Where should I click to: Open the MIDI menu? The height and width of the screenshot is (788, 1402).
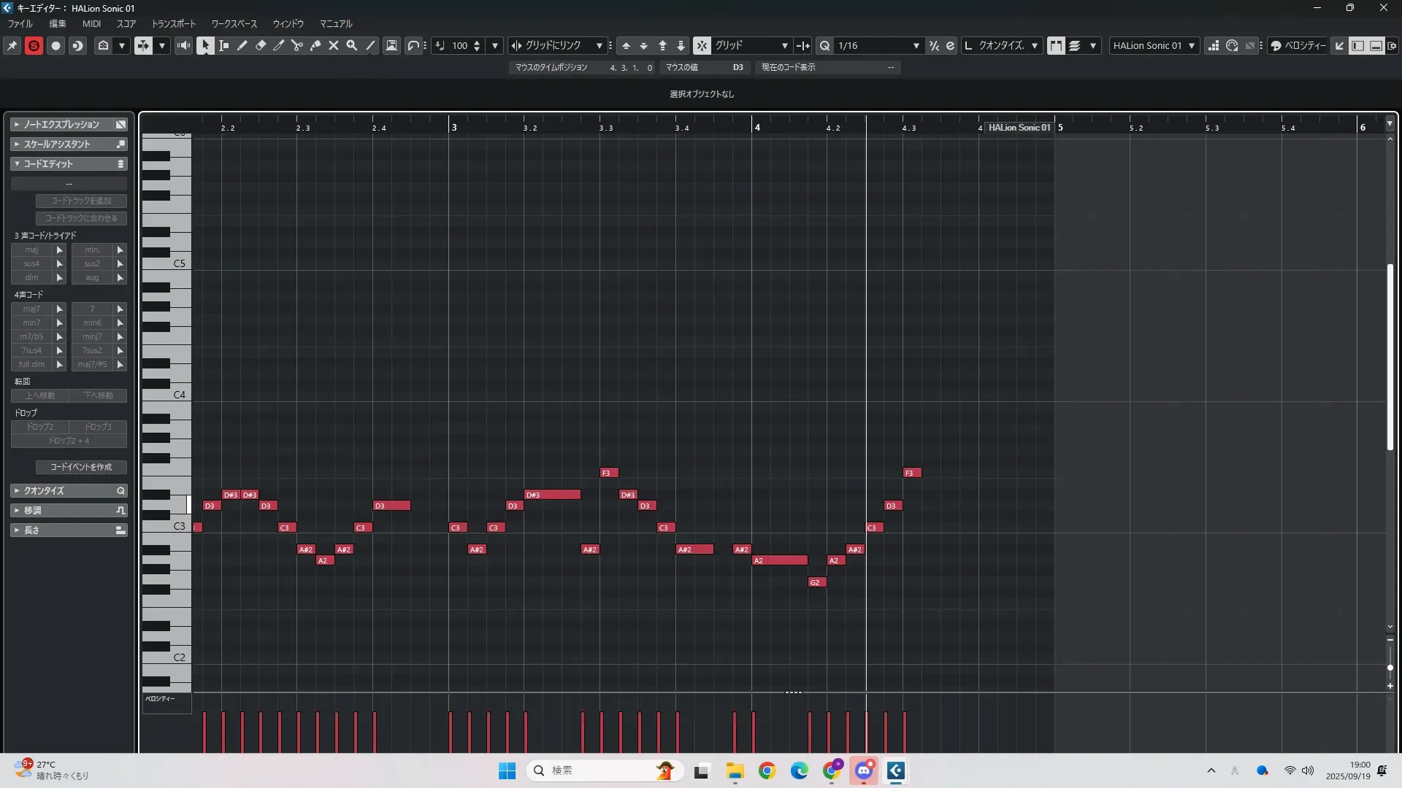[x=91, y=23]
